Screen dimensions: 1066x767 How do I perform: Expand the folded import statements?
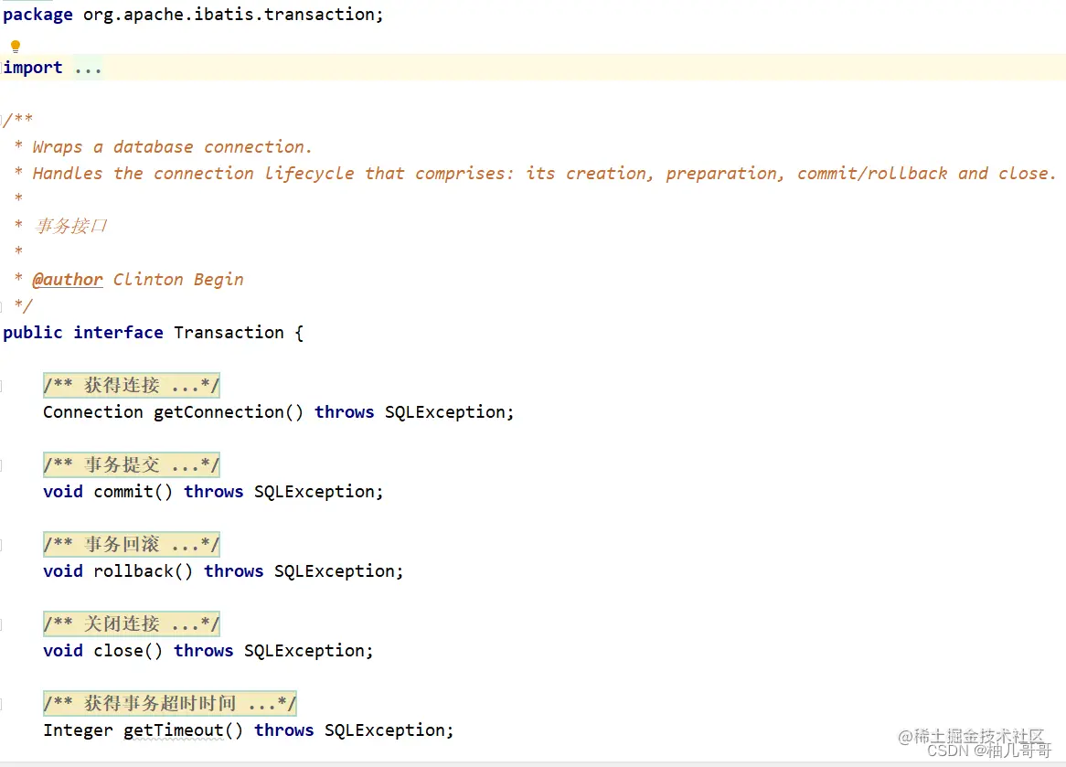(x=88, y=68)
